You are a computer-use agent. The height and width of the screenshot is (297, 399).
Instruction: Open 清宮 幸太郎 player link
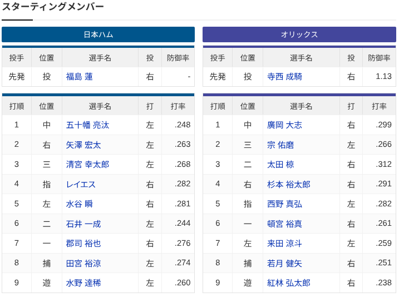87,164
